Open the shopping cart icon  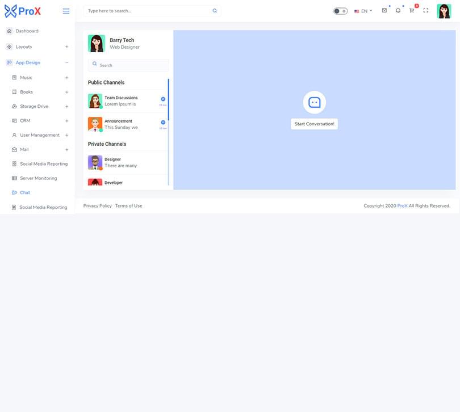pos(412,11)
